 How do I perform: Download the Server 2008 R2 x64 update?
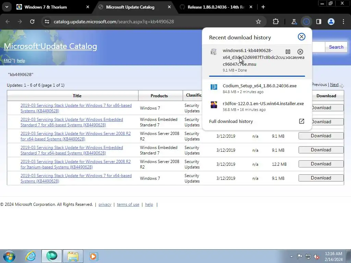tap(321, 136)
